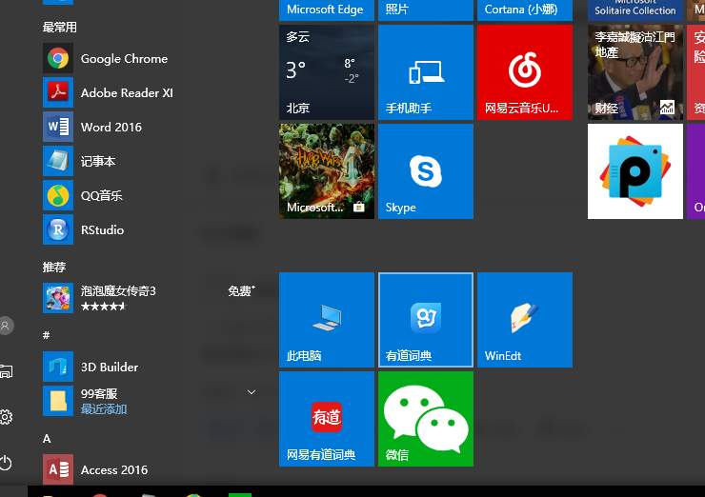This screenshot has width=705, height=497.
Task: Open the Microsoft Edge tile
Action: pos(327,10)
